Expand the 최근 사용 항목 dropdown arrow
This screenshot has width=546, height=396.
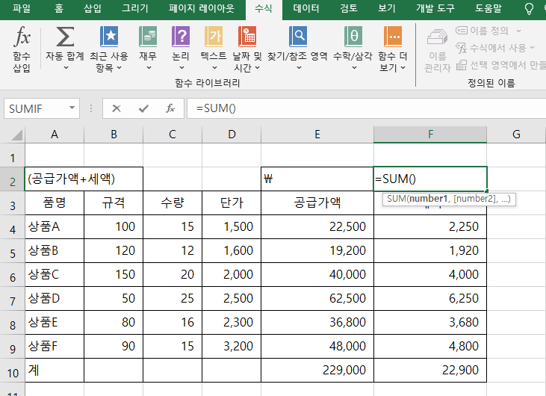(119, 67)
